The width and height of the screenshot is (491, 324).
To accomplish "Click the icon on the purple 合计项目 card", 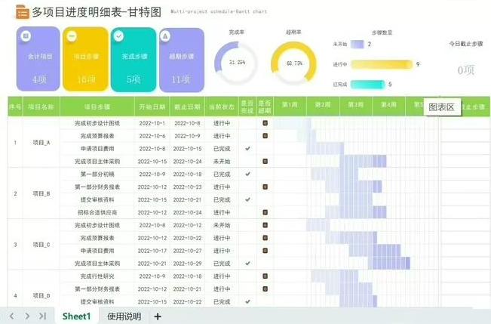I will pos(26,35).
